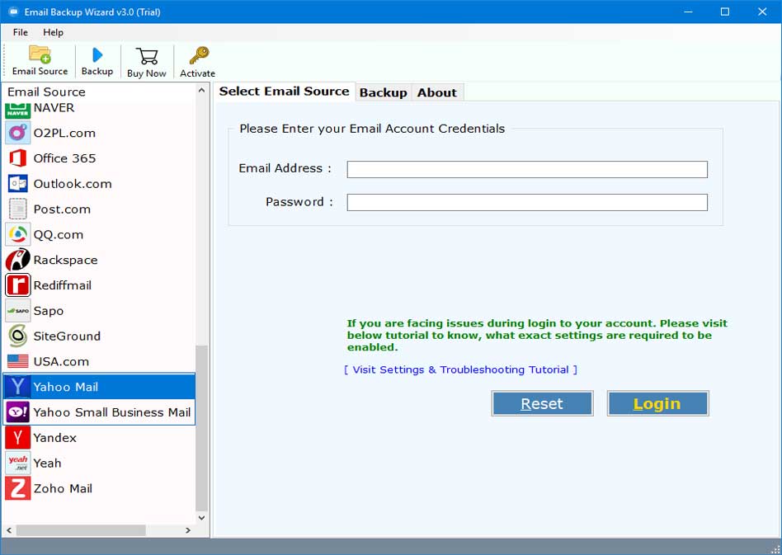Click the Login button
Screen dimensions: 782x555
pyautogui.click(x=657, y=403)
